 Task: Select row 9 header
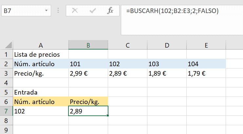6,130
